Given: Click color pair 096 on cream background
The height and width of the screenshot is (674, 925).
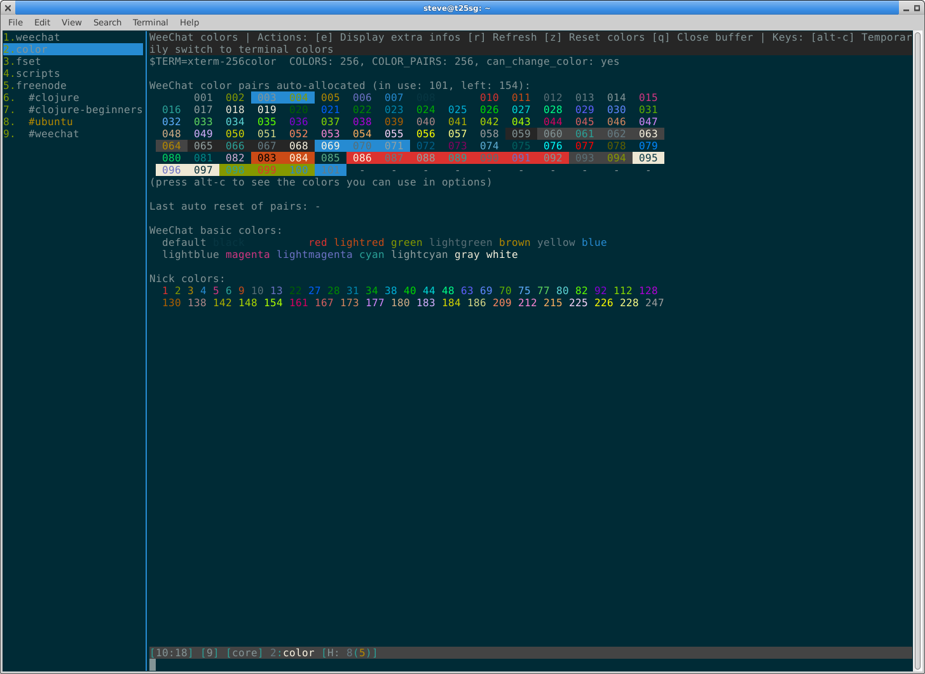Looking at the screenshot, I should click(172, 170).
